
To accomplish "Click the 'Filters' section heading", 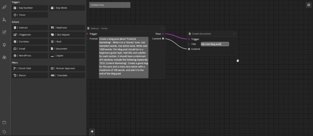I will 15,63.
